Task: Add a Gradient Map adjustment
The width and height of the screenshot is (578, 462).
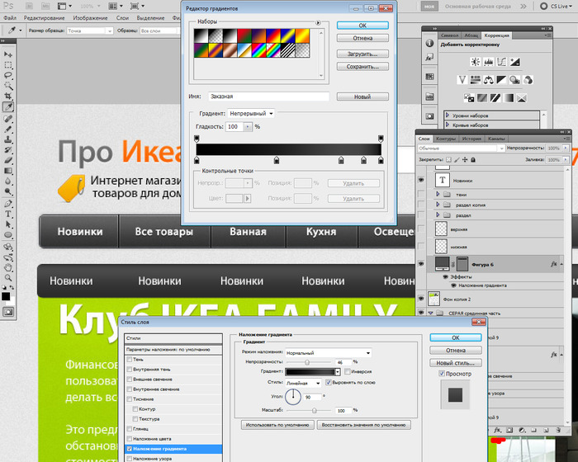Action: pos(509,98)
